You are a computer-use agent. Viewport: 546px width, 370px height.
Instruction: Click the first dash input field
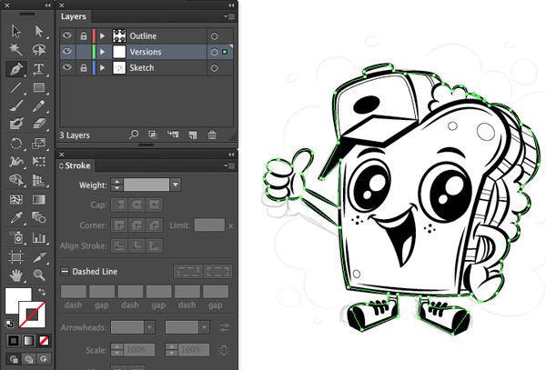click(x=74, y=291)
